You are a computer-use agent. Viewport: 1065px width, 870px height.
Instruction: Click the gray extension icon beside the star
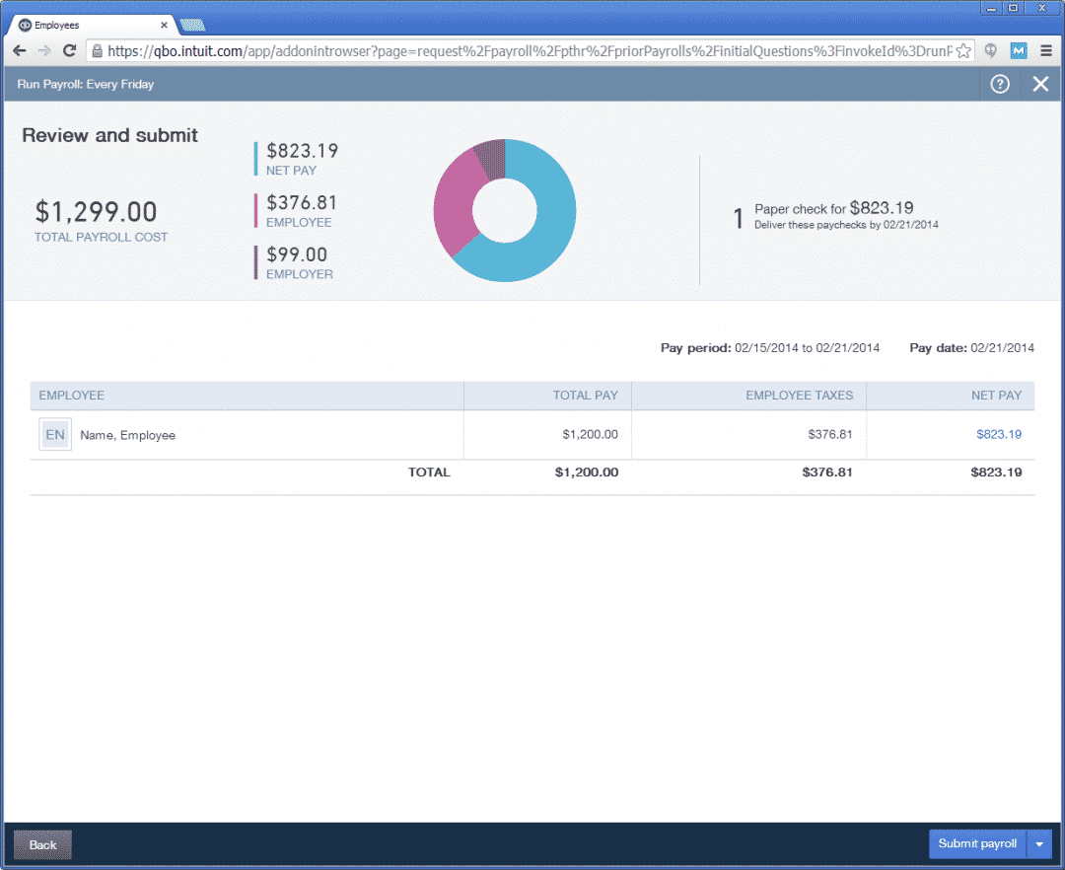tap(991, 50)
